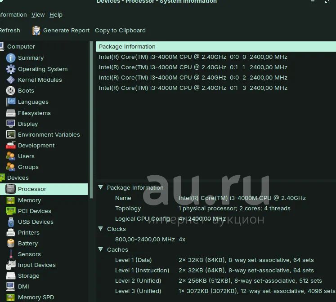Select CPU row numbered 0

click(216, 57)
